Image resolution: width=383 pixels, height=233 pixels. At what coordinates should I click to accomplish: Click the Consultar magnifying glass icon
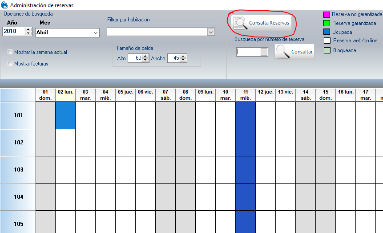click(282, 52)
